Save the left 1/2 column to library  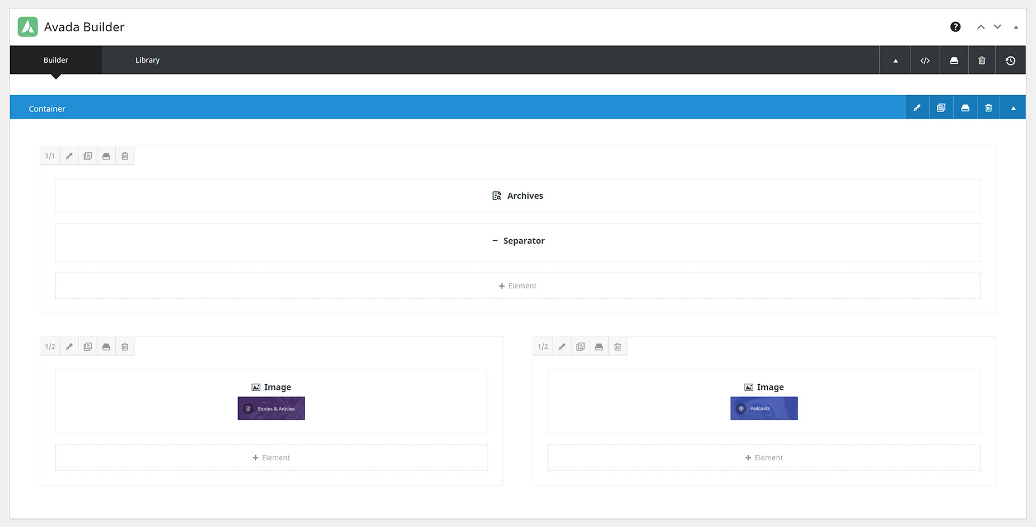106,346
